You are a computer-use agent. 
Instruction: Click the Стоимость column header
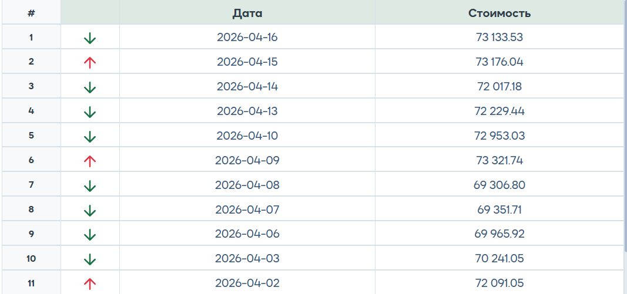(x=499, y=13)
